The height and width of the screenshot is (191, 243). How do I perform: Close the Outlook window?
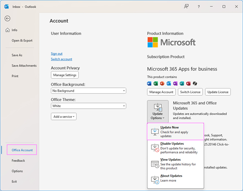point(236,7)
